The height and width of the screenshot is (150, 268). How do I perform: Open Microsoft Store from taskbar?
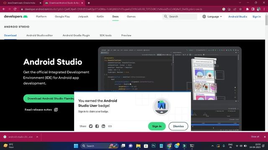tap(146, 146)
